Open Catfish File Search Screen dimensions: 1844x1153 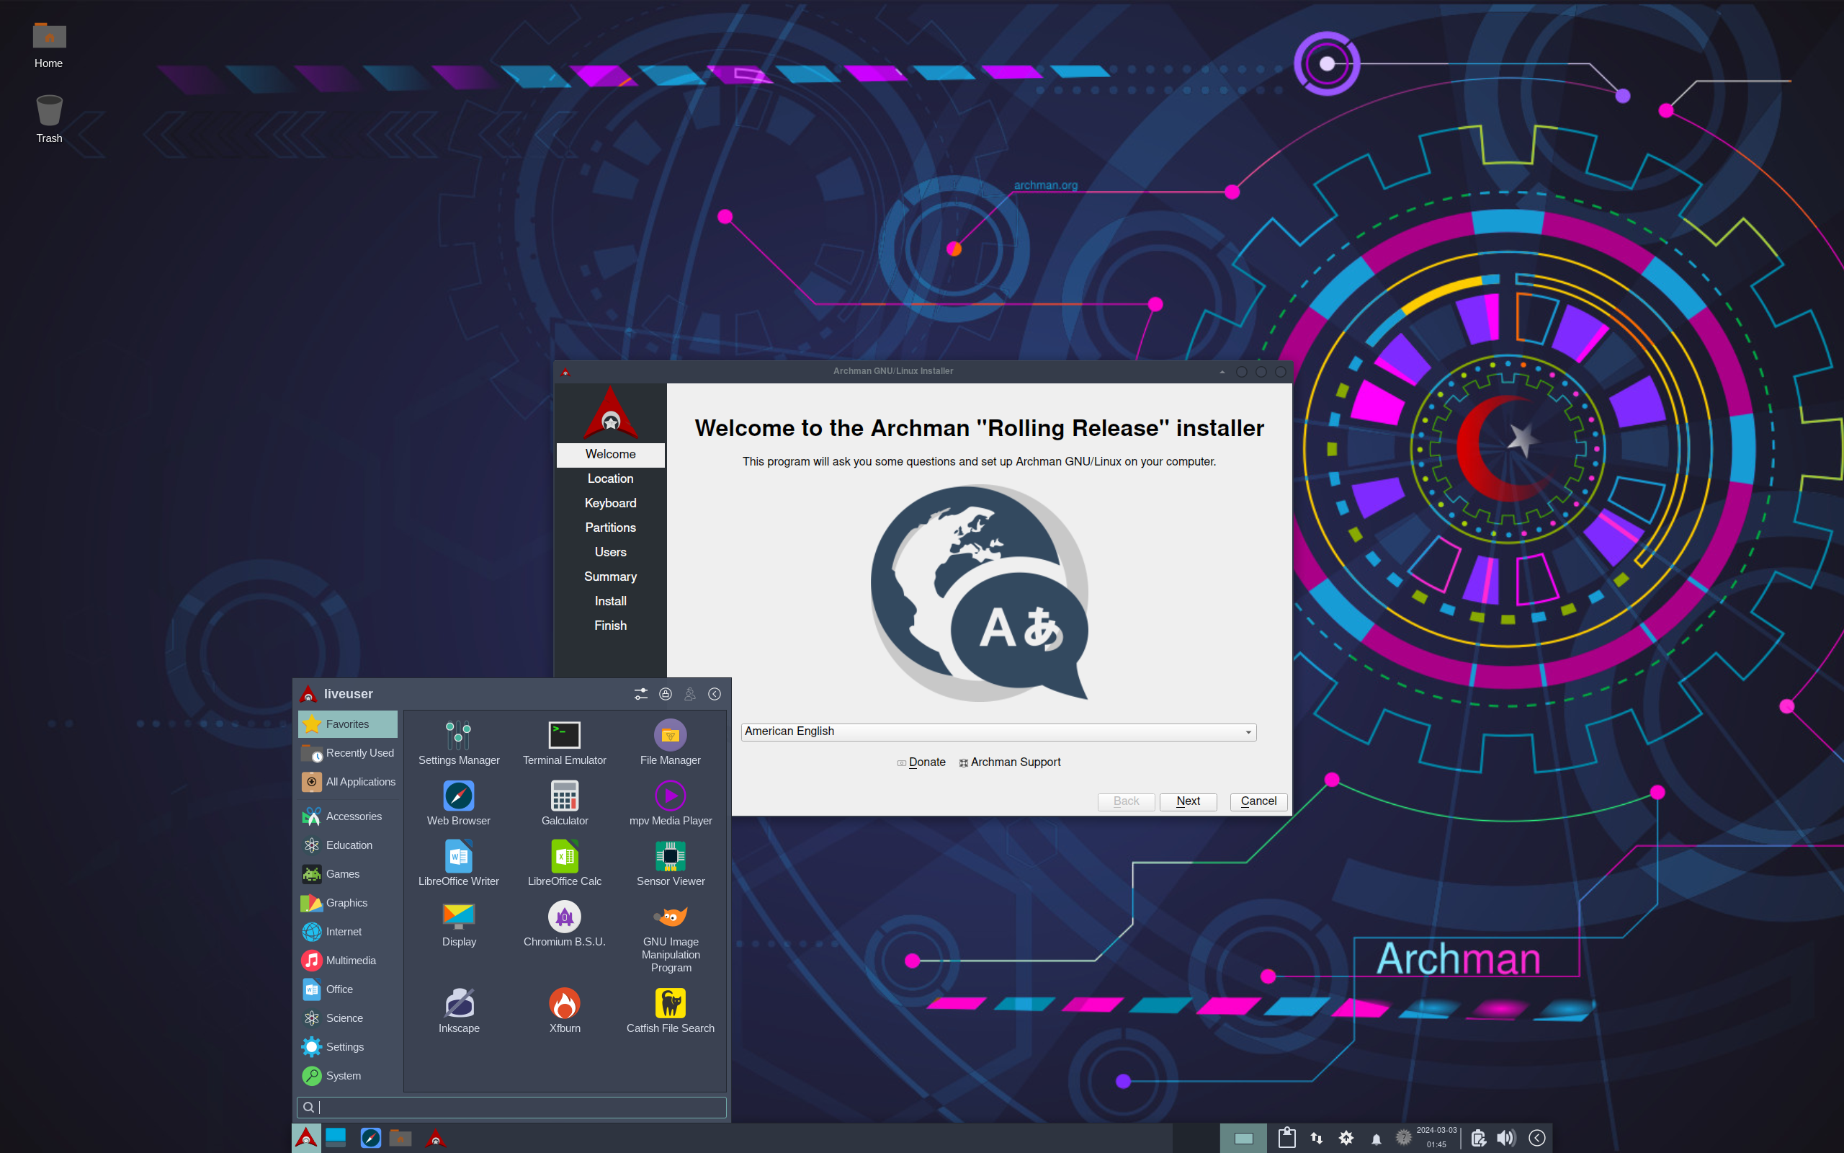671,1010
